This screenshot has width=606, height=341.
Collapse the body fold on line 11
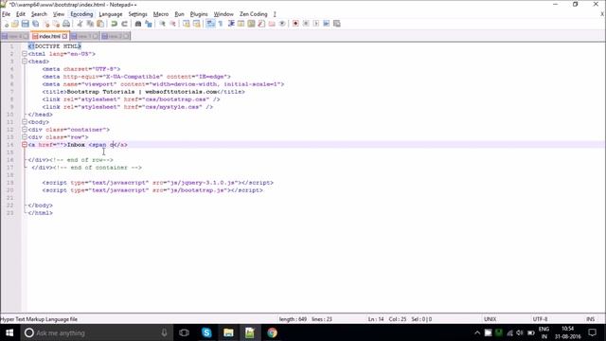25,122
